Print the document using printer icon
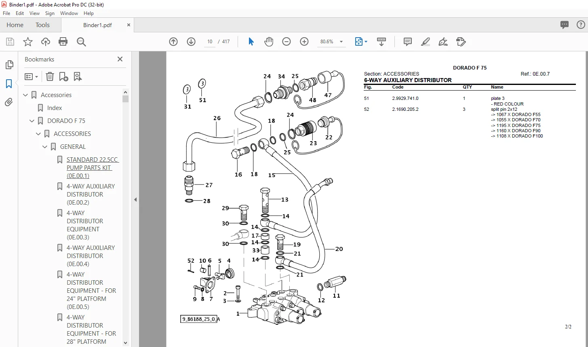 (63, 42)
